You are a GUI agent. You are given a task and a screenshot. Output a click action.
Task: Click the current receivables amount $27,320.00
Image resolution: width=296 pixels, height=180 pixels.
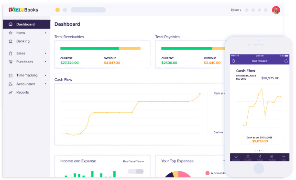[x=69, y=63]
